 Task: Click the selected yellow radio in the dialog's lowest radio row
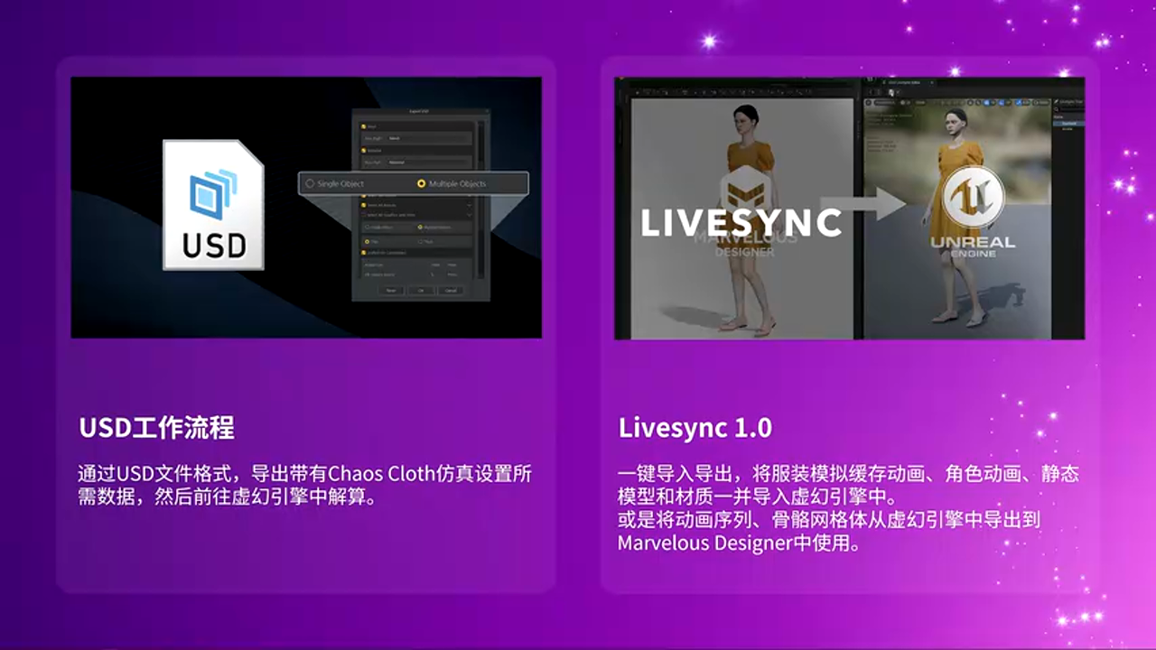point(365,242)
